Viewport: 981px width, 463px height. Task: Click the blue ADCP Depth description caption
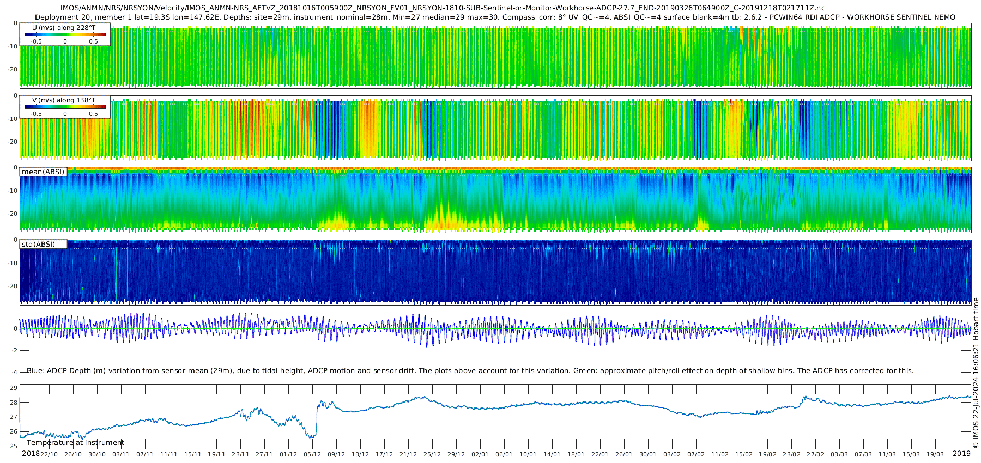pyautogui.click(x=470, y=371)
